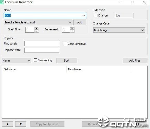Close the FocusOn Renamer window
Screen dimensions: 150x129
tap(144, 2)
